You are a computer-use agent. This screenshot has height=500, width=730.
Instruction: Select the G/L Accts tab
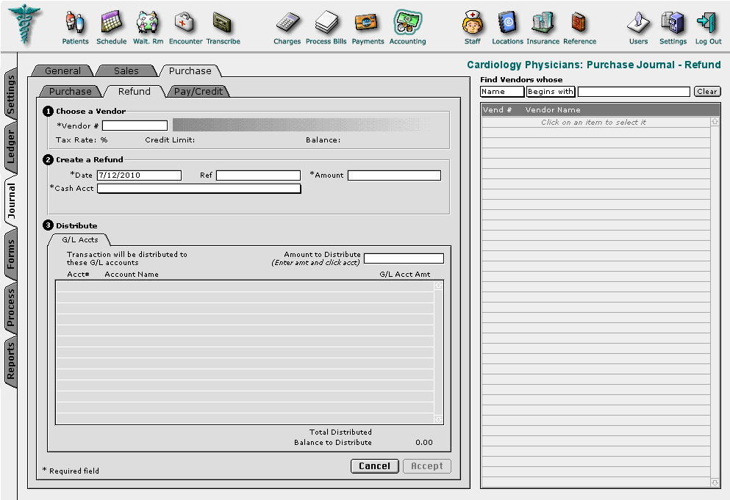[80, 239]
